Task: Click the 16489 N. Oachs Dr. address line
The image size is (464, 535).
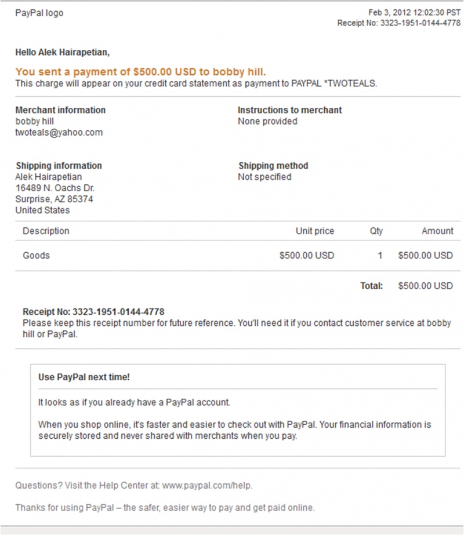Action: point(55,188)
